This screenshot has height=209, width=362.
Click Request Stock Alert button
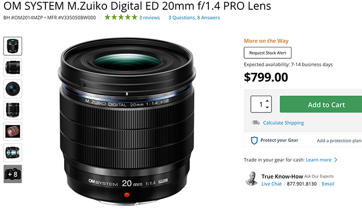[x=267, y=53]
